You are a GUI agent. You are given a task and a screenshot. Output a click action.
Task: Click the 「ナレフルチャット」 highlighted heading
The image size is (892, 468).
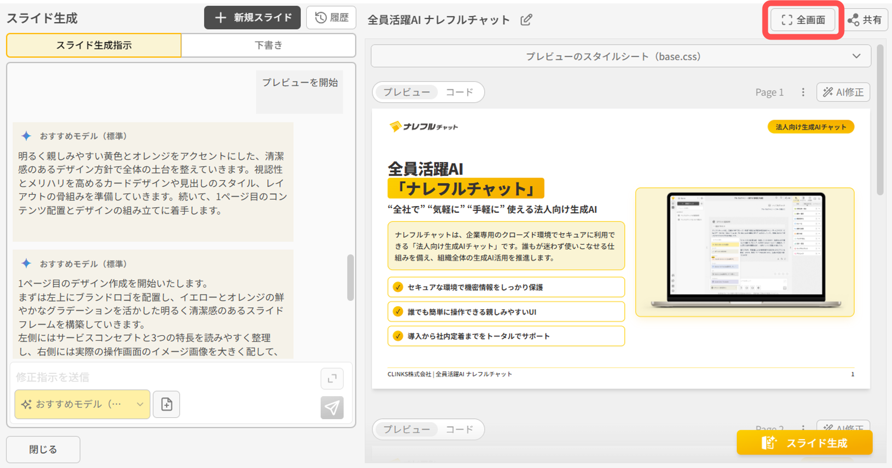click(x=466, y=188)
